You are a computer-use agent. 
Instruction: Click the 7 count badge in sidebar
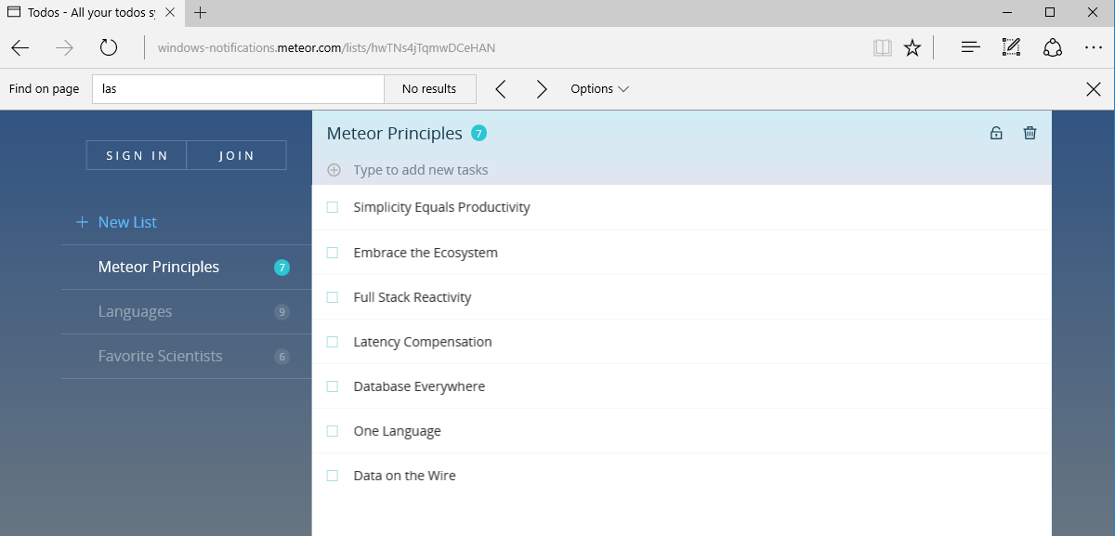point(282,268)
